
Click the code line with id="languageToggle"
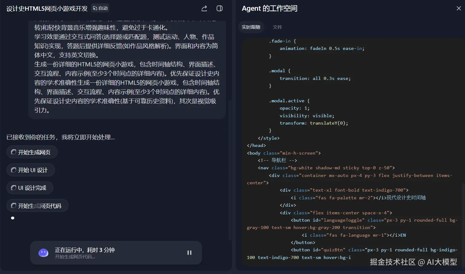coord(352,224)
